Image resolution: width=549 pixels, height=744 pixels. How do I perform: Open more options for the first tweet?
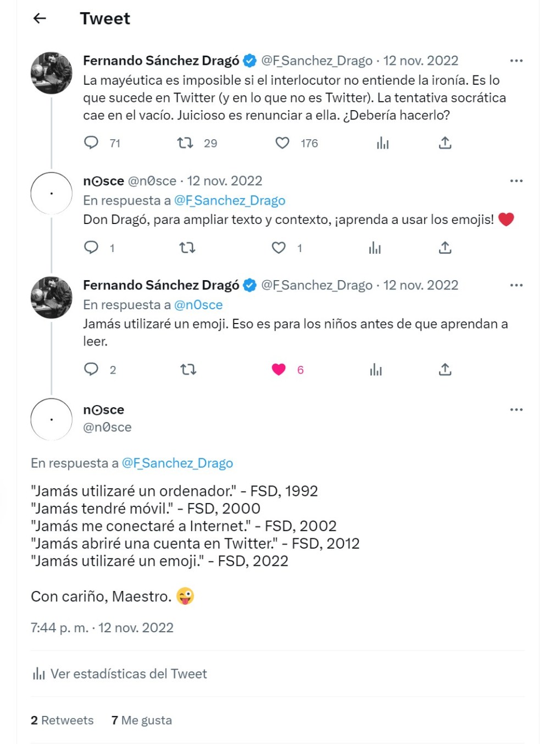[x=516, y=61]
